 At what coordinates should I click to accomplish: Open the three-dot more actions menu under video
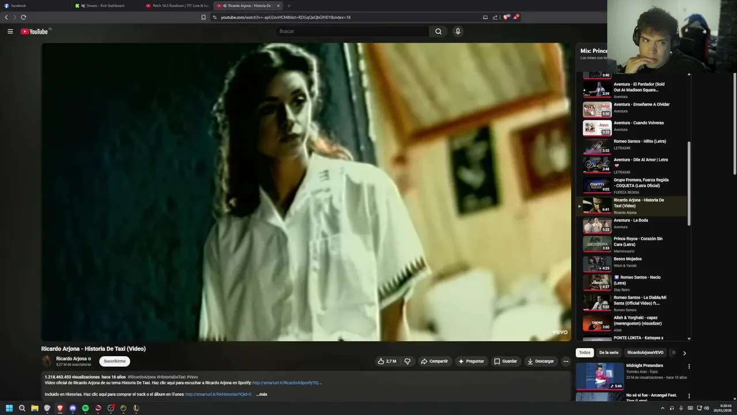click(566, 361)
